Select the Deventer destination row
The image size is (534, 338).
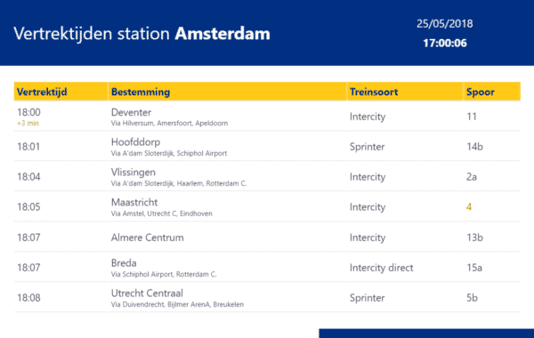[x=267, y=117]
